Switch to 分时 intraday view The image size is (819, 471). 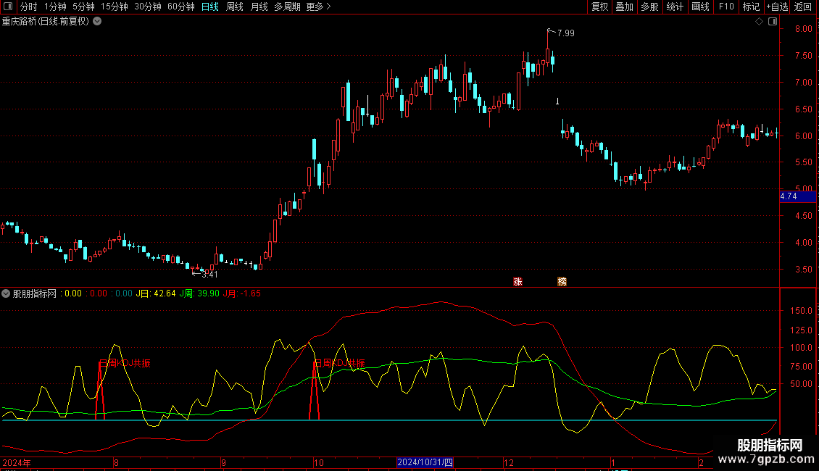tap(29, 7)
